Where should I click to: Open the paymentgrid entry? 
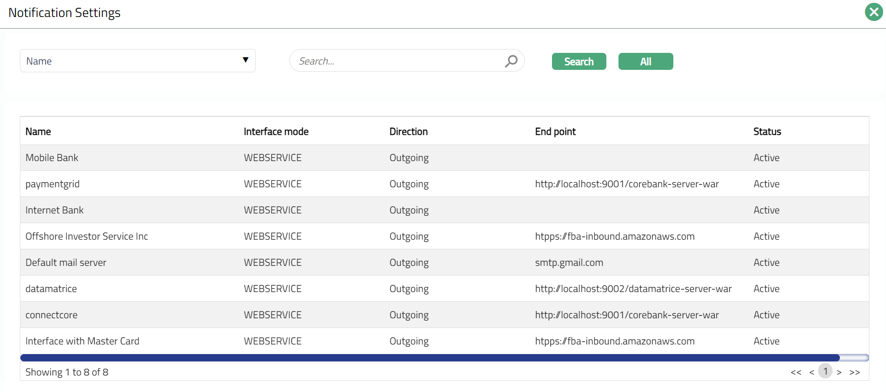[52, 184]
